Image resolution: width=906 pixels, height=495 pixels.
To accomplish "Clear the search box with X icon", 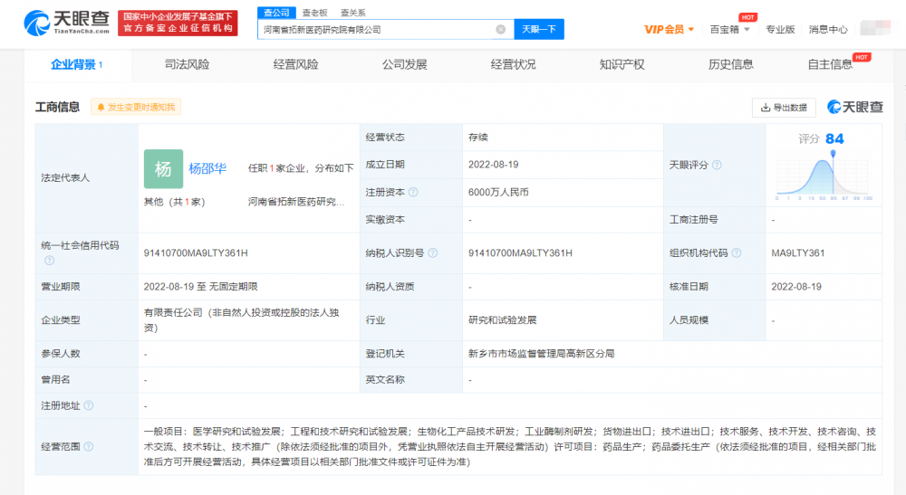I will (x=501, y=30).
